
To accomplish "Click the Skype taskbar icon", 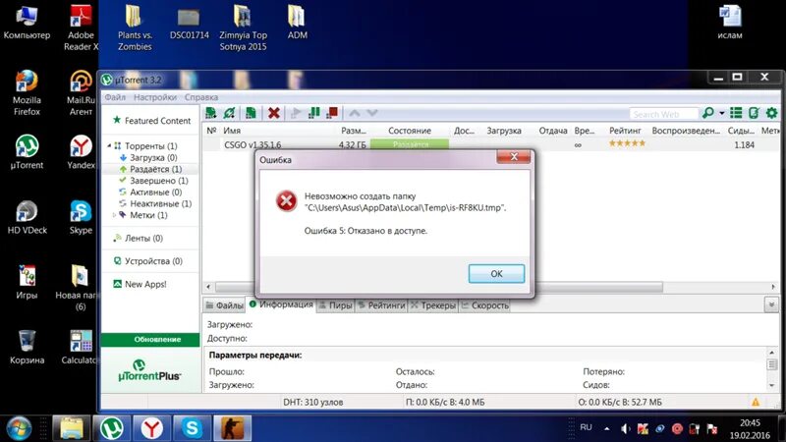I will [192, 428].
